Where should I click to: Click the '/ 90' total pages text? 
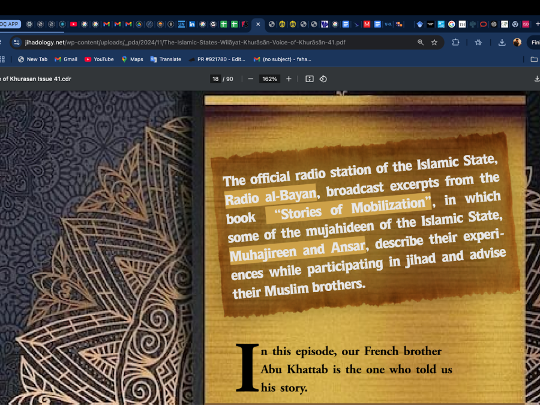tap(228, 79)
